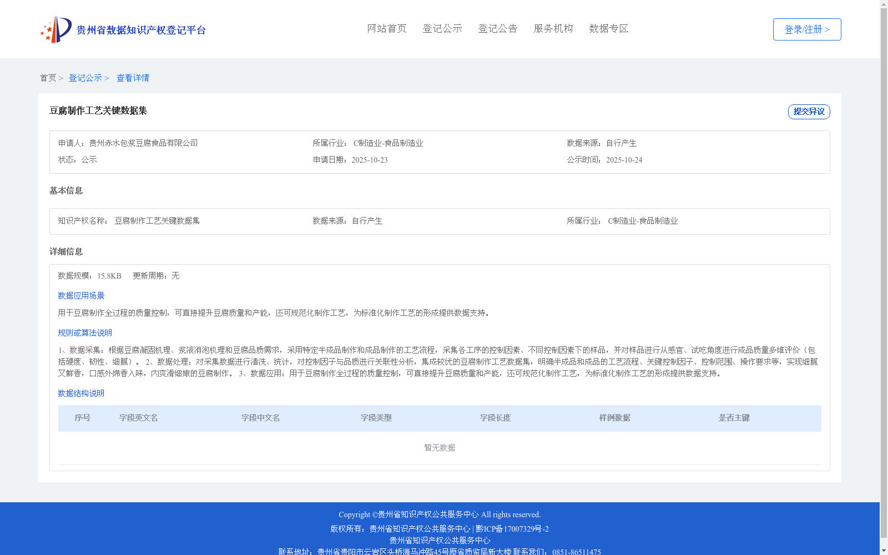
Task: Click the 暂无数据 empty table message
Action: [x=440, y=448]
